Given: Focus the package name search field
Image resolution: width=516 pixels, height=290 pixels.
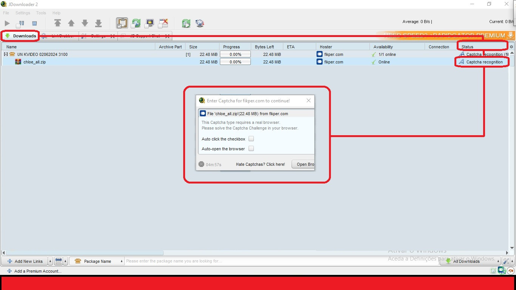Looking at the screenshot, I should 281,261.
